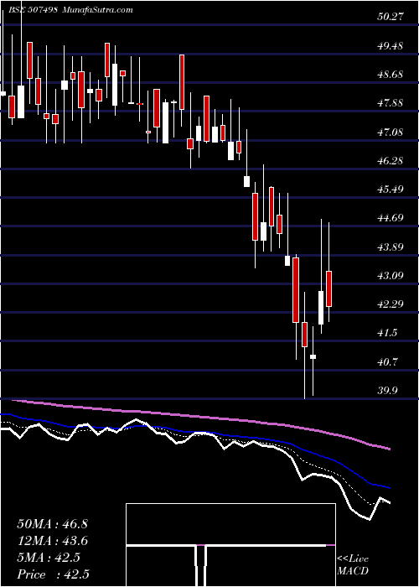Click the MACD histogram box

click(x=230, y=545)
